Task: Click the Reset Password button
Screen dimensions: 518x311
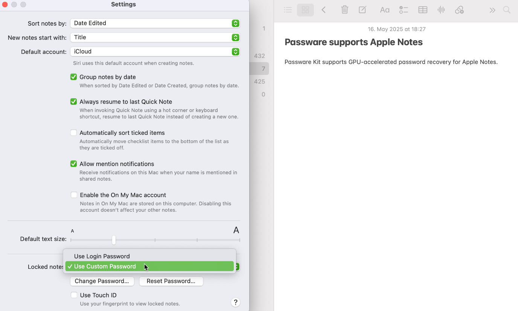Action: click(x=171, y=281)
